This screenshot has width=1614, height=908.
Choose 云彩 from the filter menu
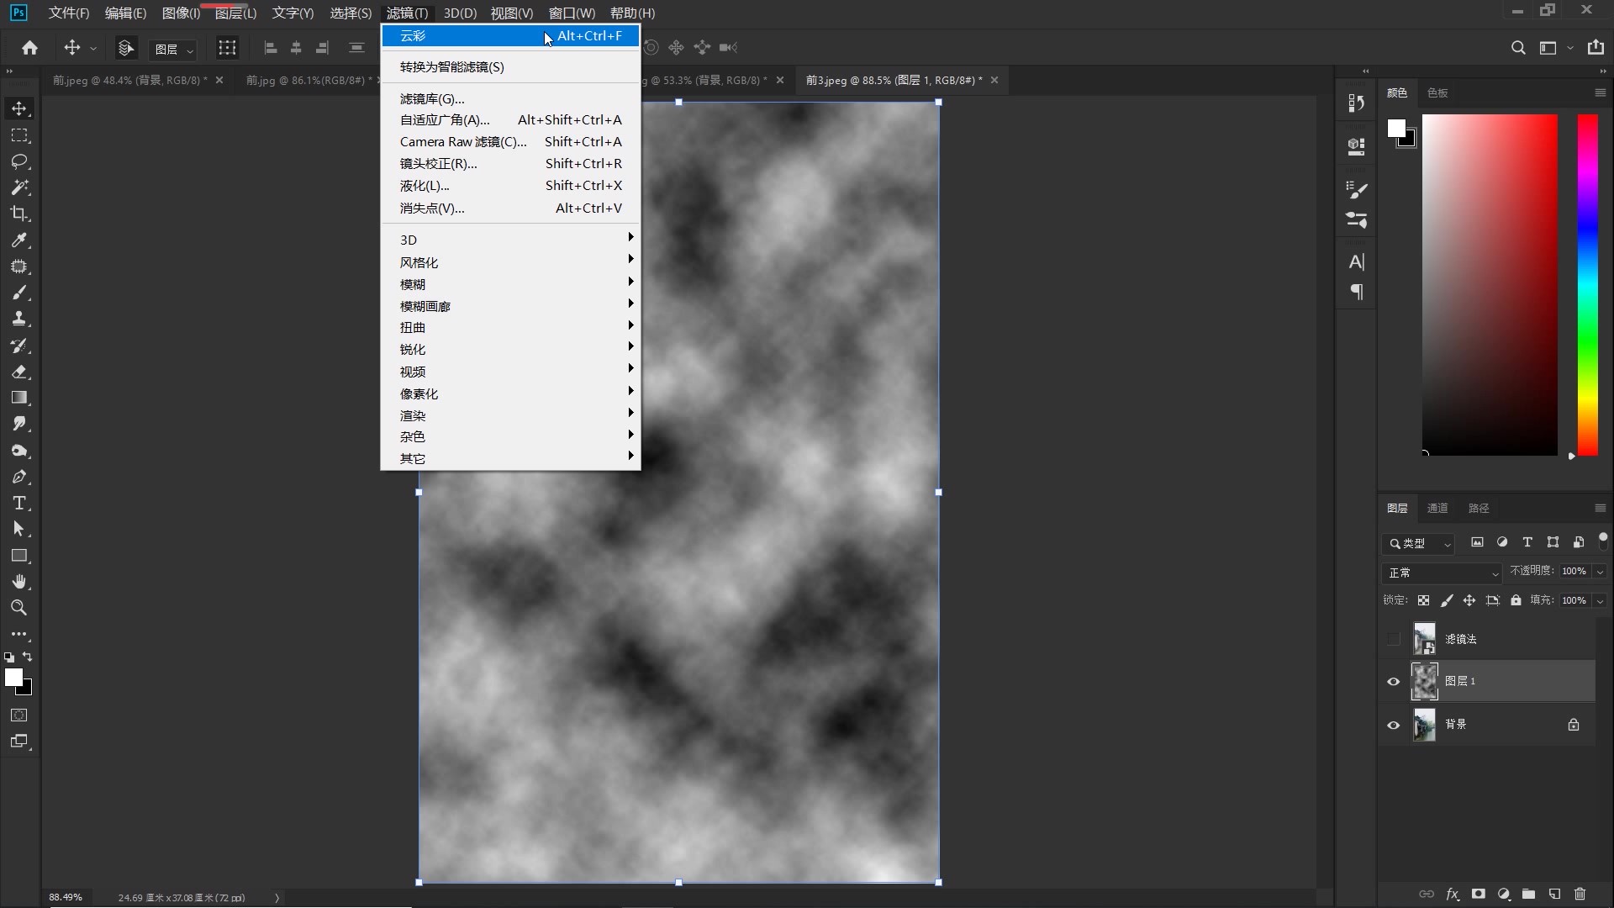pos(511,35)
